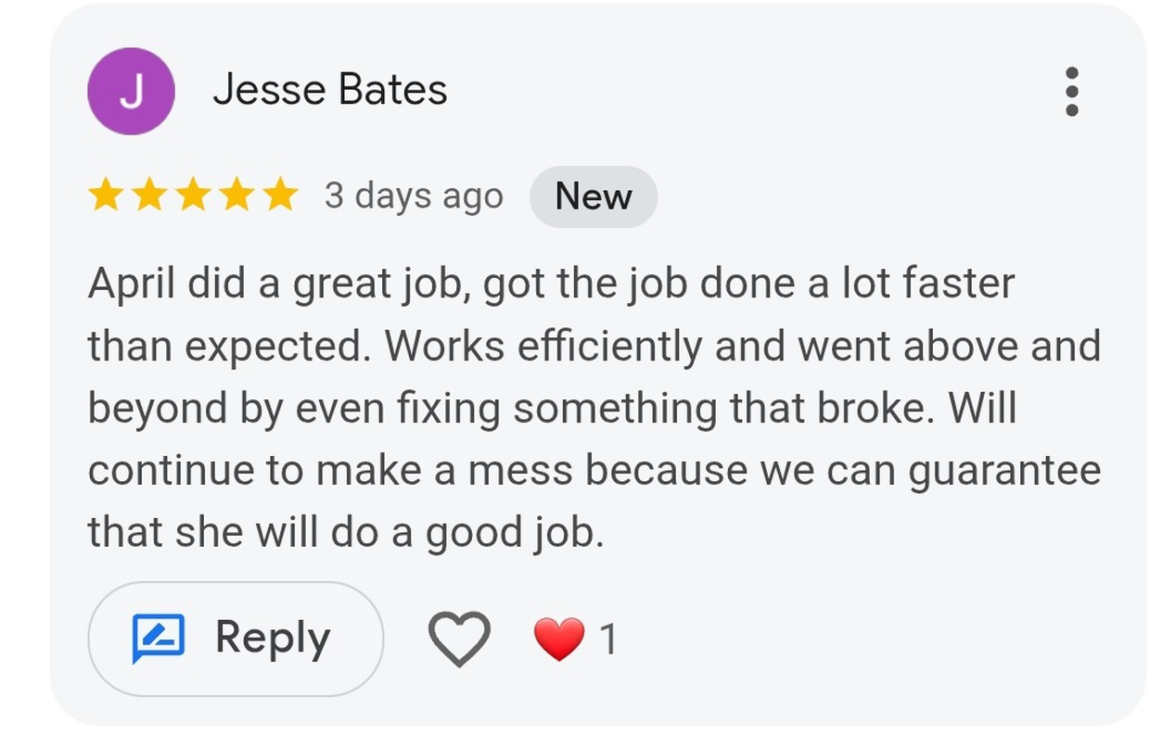Click the second star of the rating row
1150x747 pixels.
[147, 196]
